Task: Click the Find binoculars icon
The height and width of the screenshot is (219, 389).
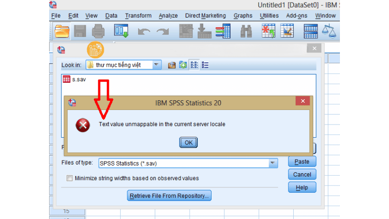Action: (x=246, y=32)
